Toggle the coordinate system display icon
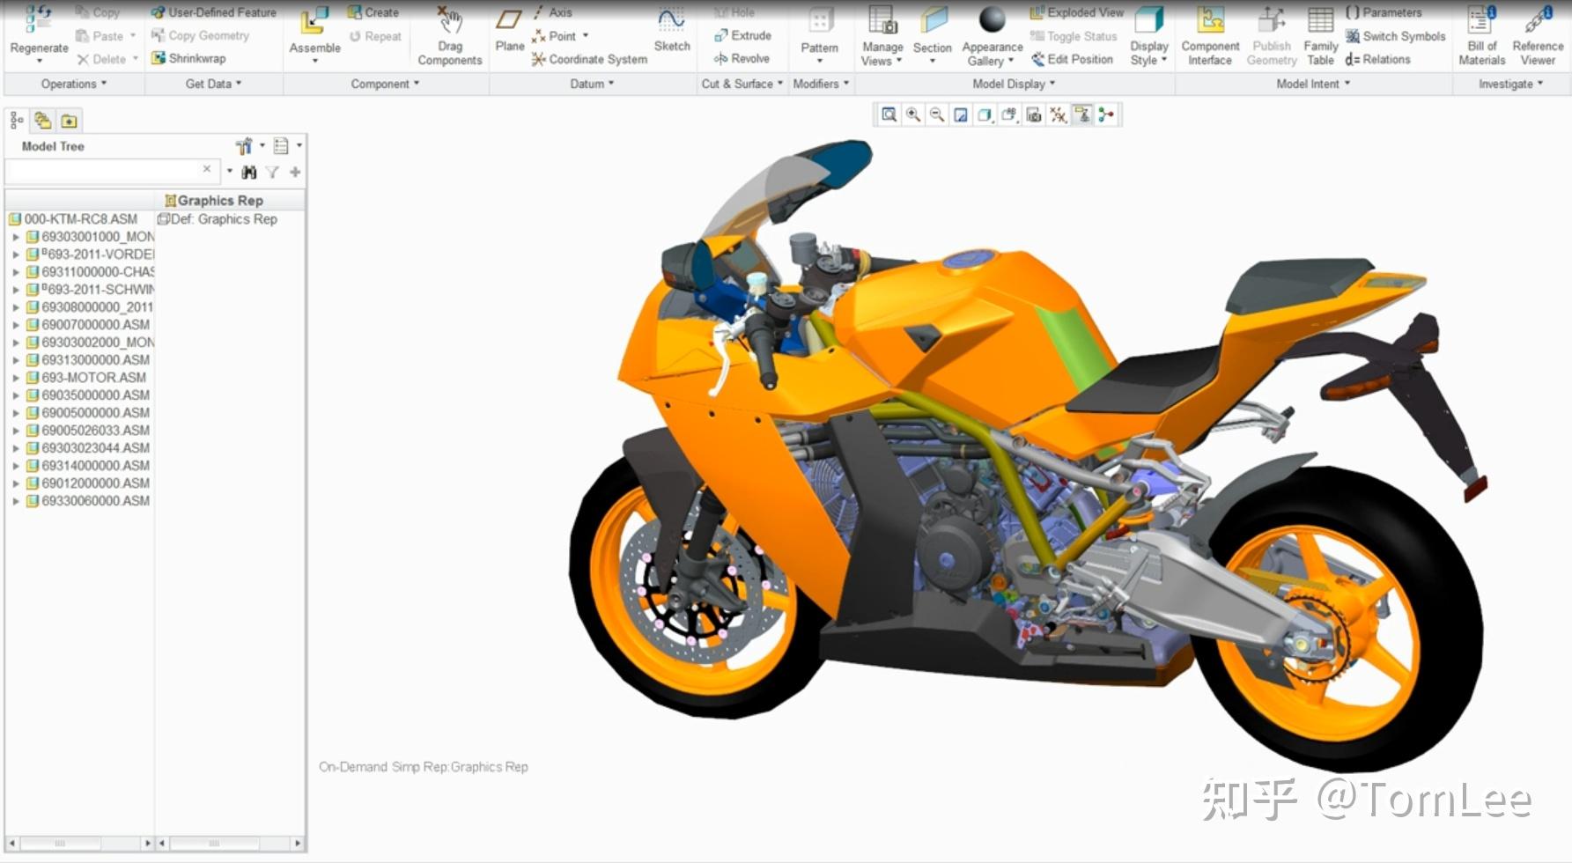The width and height of the screenshot is (1572, 863). [x=1106, y=114]
